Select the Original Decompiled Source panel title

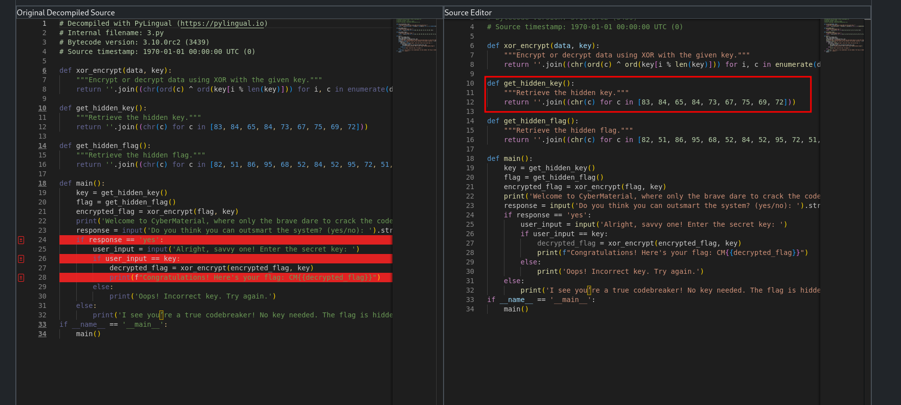tap(66, 13)
